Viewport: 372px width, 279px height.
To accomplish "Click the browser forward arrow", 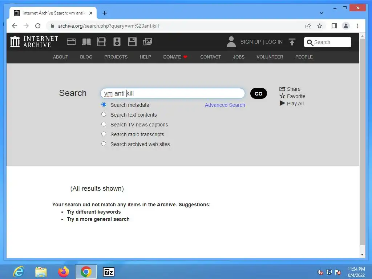I will [x=26, y=26].
